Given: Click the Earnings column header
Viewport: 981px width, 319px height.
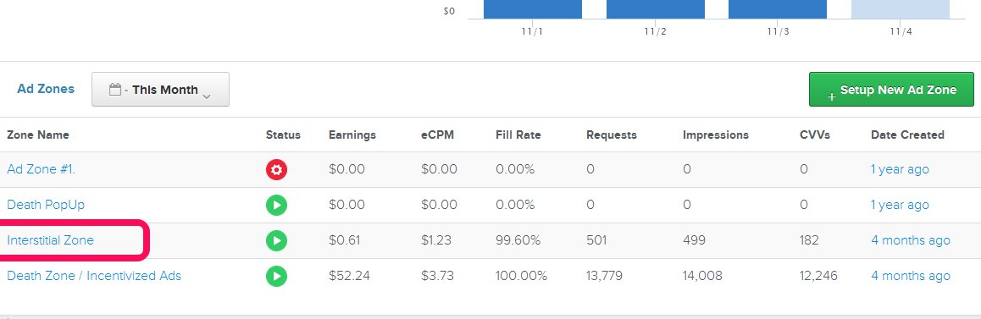Looking at the screenshot, I should pyautogui.click(x=352, y=135).
